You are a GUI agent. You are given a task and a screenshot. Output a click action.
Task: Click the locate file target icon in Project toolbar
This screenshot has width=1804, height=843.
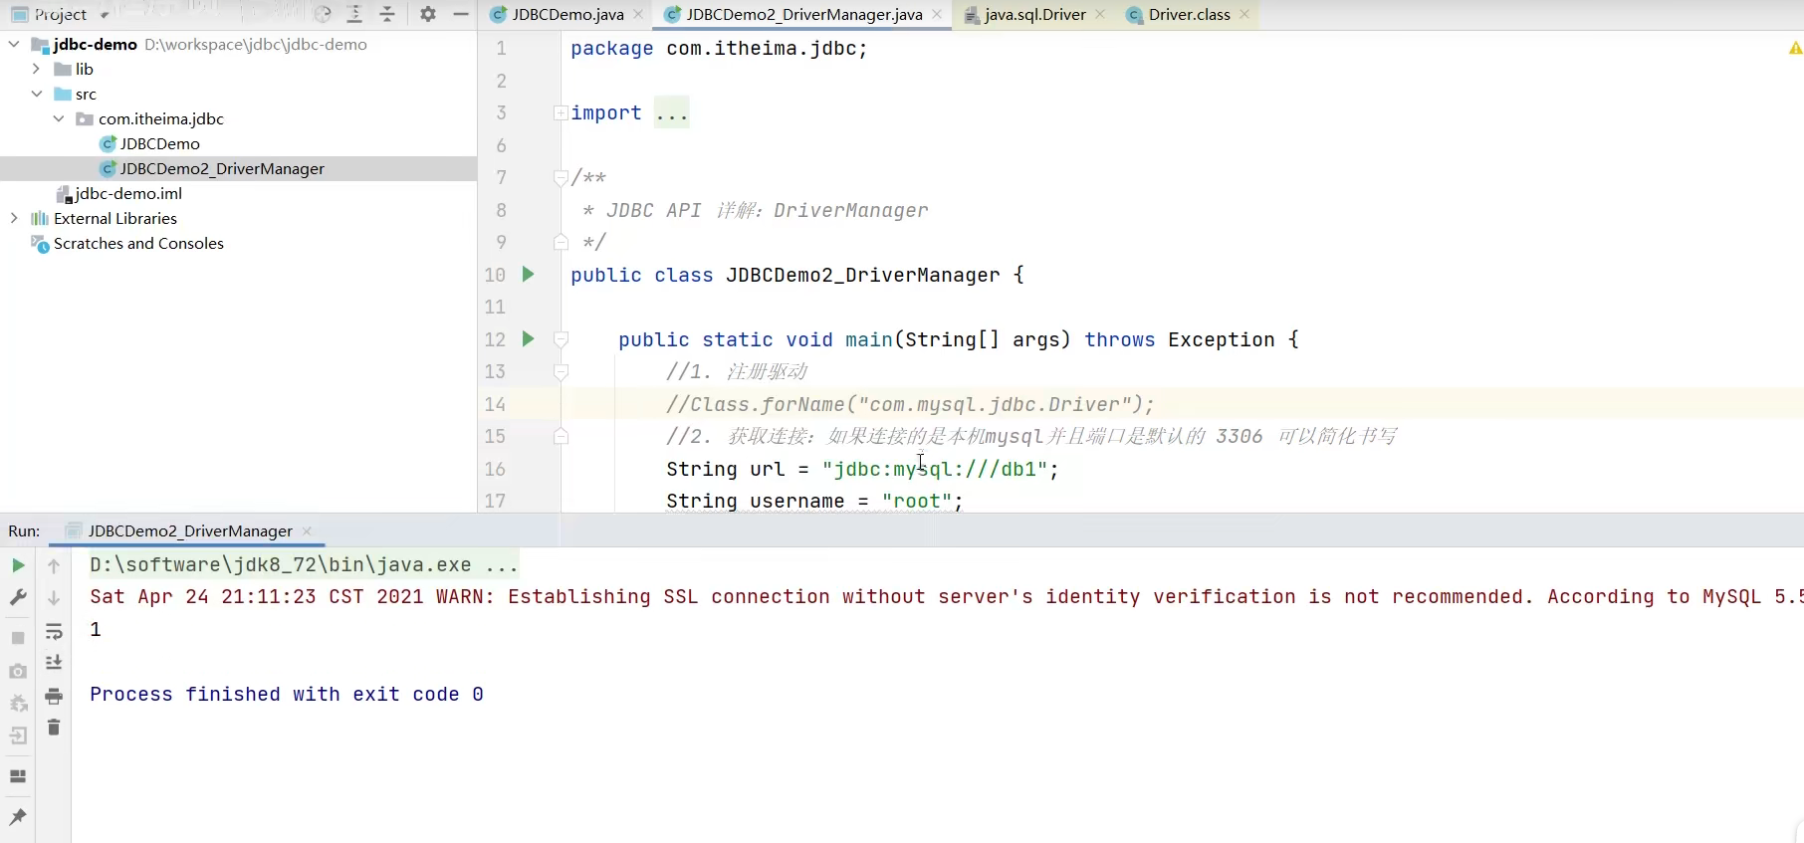coord(323,14)
